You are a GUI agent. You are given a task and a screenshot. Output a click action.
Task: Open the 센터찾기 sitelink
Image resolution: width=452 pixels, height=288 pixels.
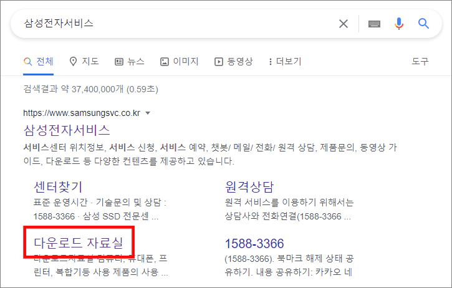tap(58, 187)
